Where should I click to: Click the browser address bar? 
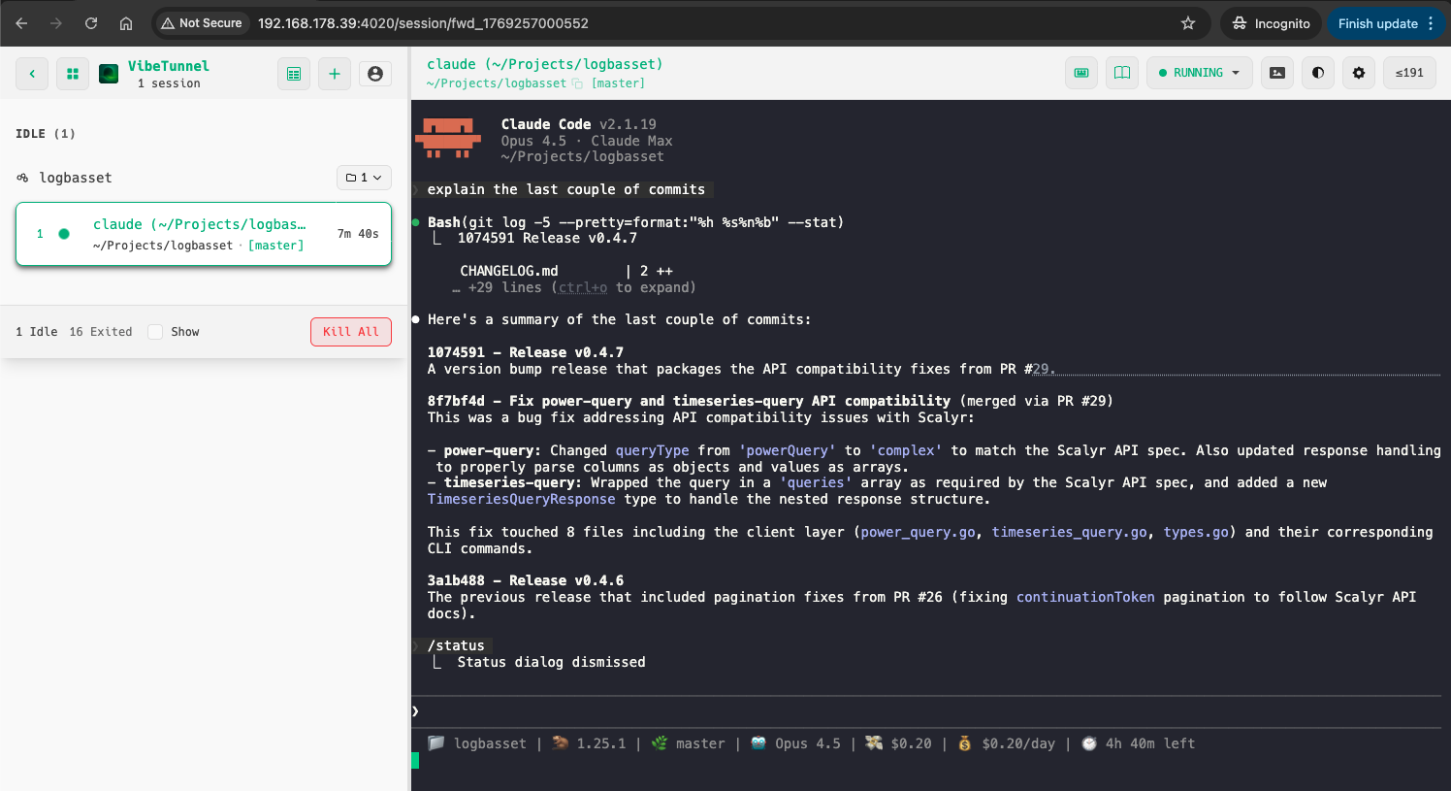coord(582,23)
